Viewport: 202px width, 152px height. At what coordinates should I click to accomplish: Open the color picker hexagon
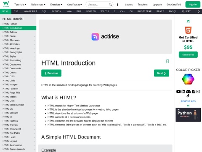tap(188, 79)
